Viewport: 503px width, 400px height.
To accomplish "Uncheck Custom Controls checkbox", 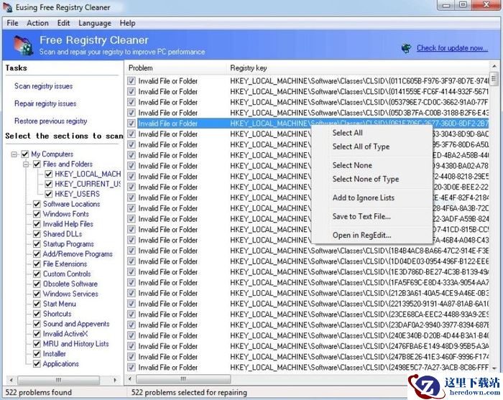I will (37, 274).
